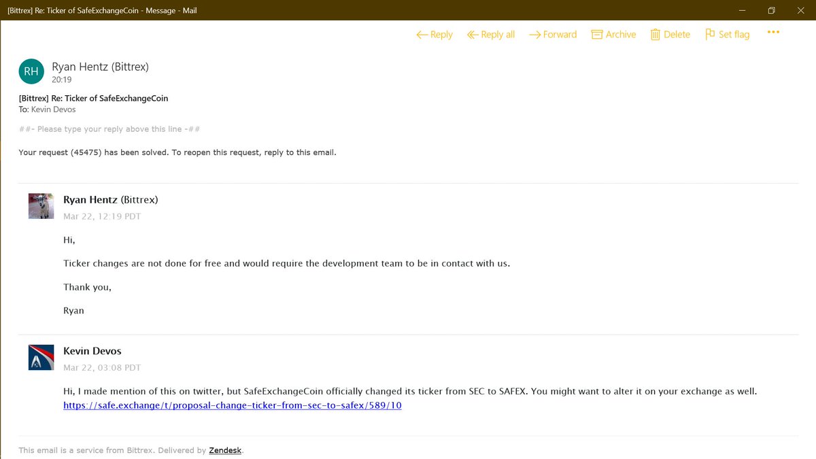Viewport: 816px width, 459px height.
Task: Click the Reply button label
Action: coord(441,35)
